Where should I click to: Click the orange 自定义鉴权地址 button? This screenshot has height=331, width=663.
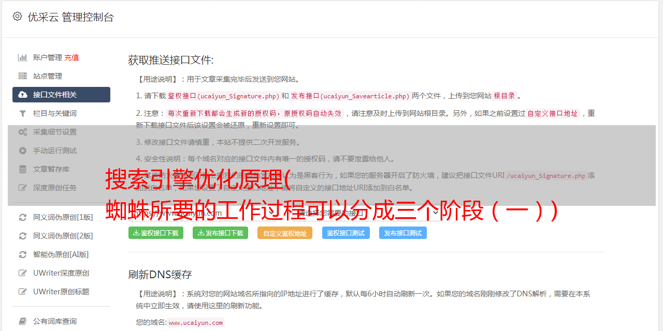284,233
